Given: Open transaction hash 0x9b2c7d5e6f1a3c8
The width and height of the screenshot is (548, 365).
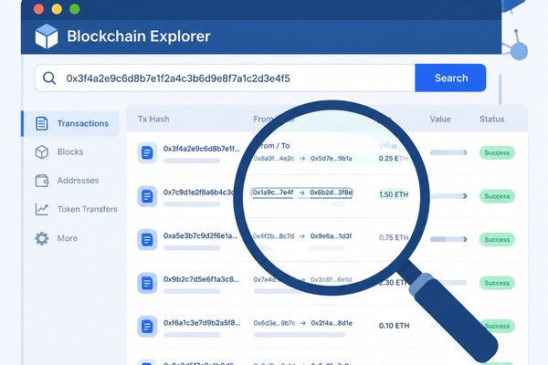Looking at the screenshot, I should 201,279.
